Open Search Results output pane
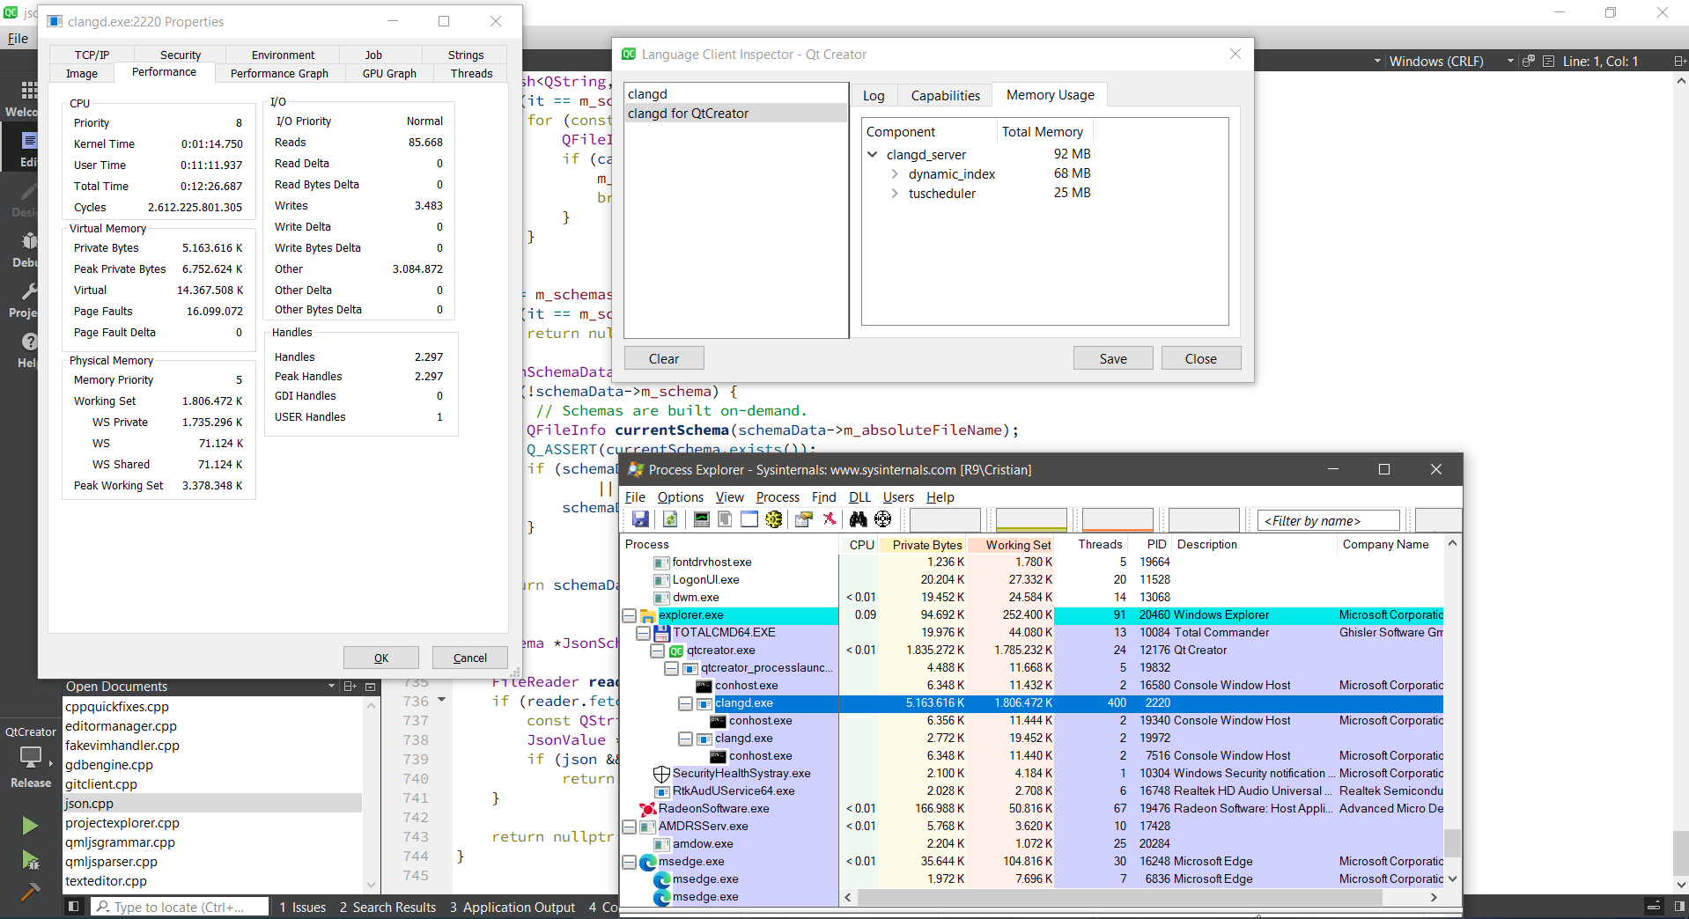1689x919 pixels. pyautogui.click(x=387, y=907)
